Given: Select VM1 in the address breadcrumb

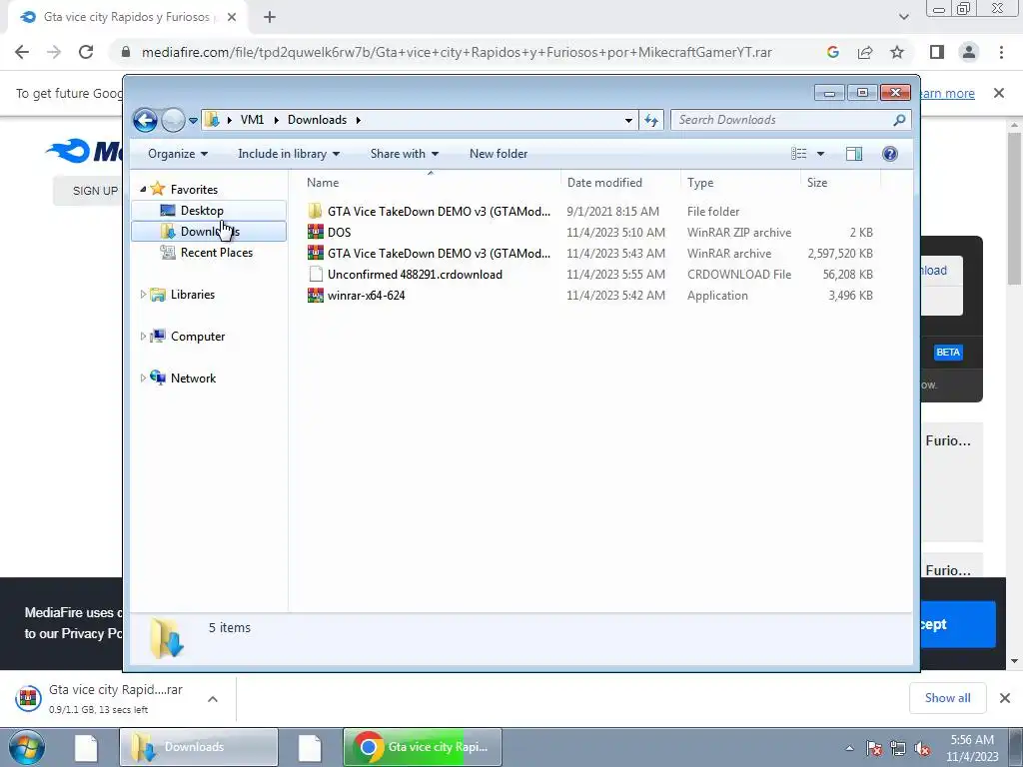Looking at the screenshot, I should pyautogui.click(x=252, y=120).
